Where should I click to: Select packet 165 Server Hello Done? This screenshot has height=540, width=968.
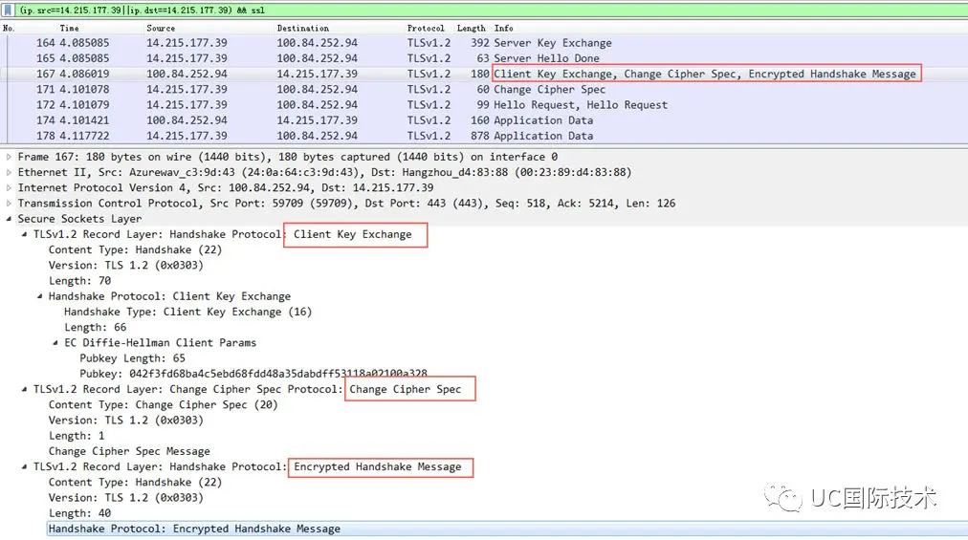(x=484, y=58)
